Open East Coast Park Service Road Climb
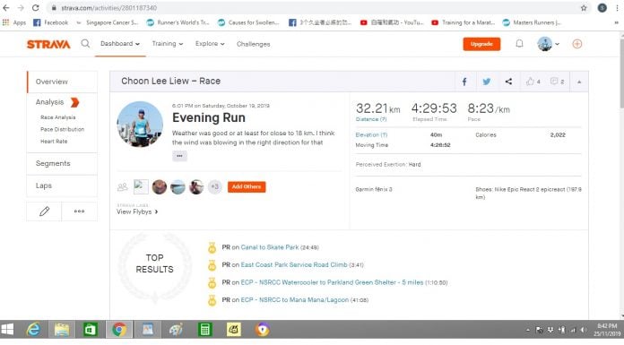 (x=294, y=264)
